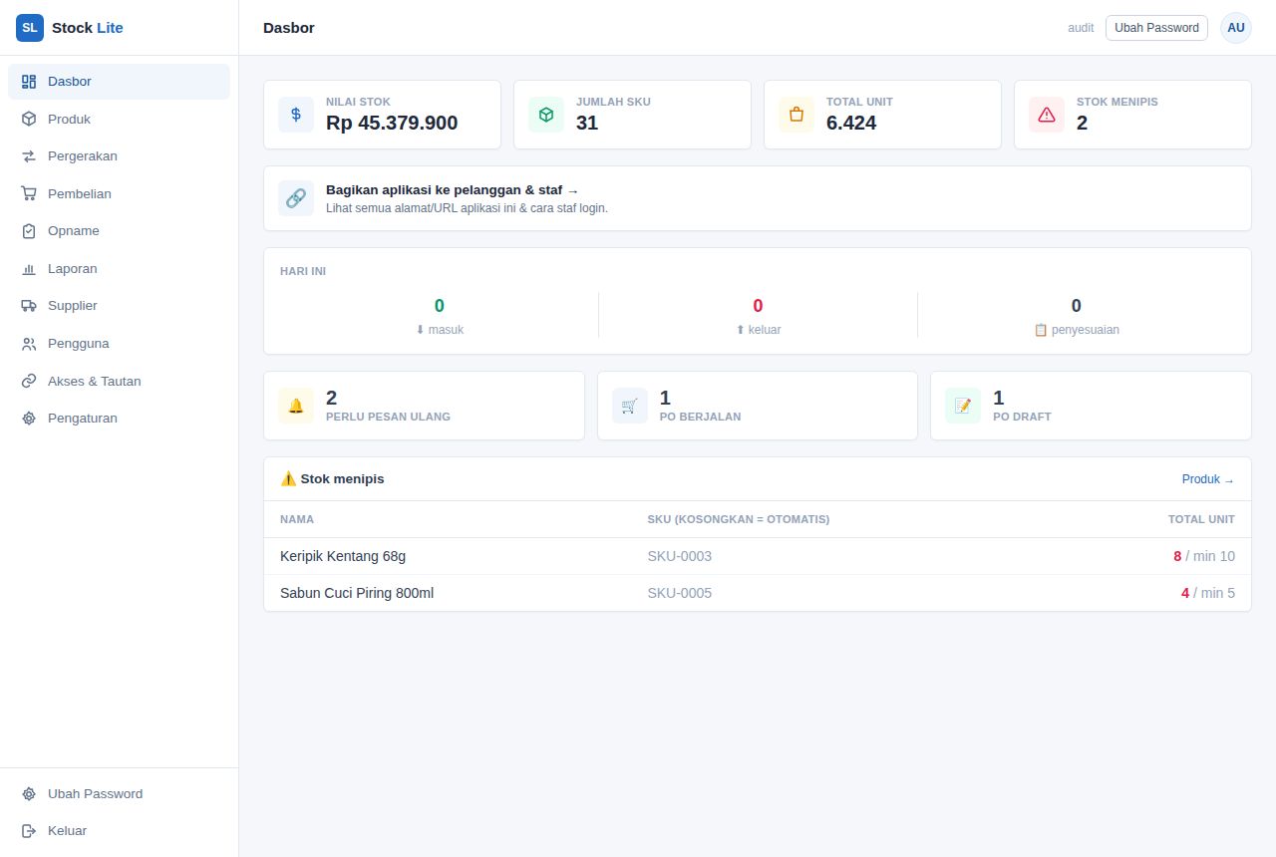Click the SKU (KOSONGKAN = OTOMATIS) column header

[x=739, y=519]
